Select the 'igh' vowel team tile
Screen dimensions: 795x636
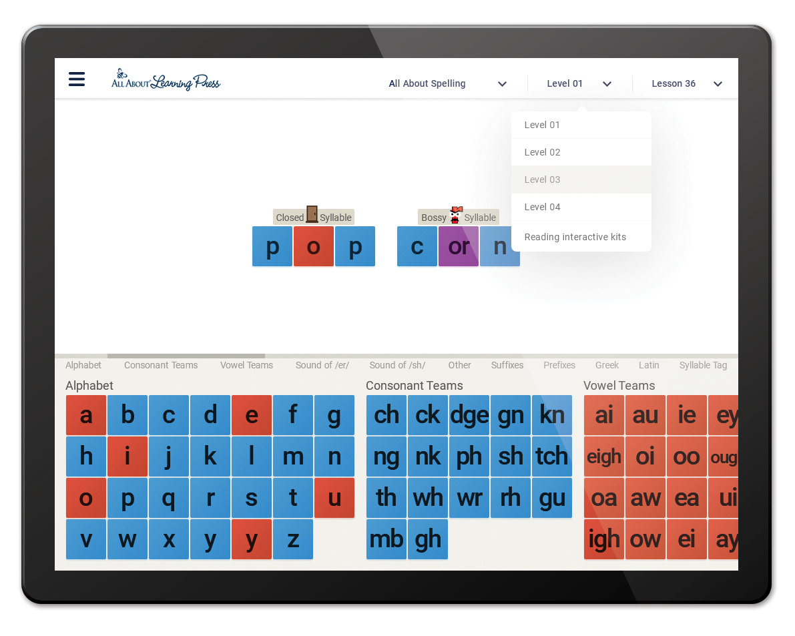pyautogui.click(x=604, y=539)
